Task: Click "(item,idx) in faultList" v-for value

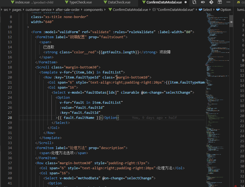Action: pyautogui.click(x=98, y=72)
